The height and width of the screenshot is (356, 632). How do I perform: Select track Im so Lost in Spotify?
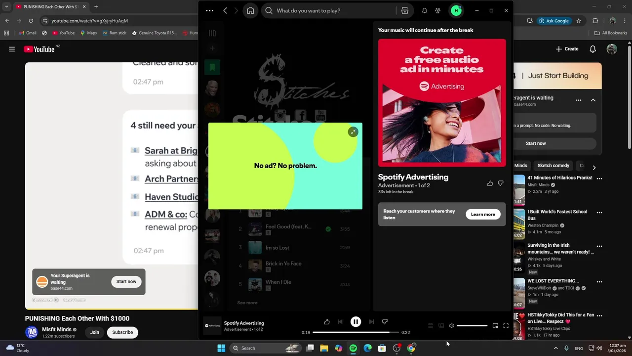(277, 247)
